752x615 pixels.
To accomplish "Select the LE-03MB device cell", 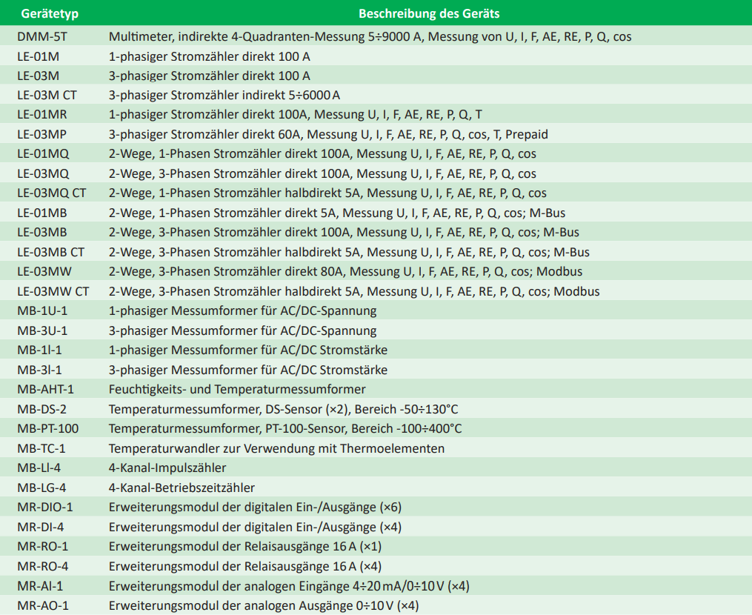I will (42, 232).
